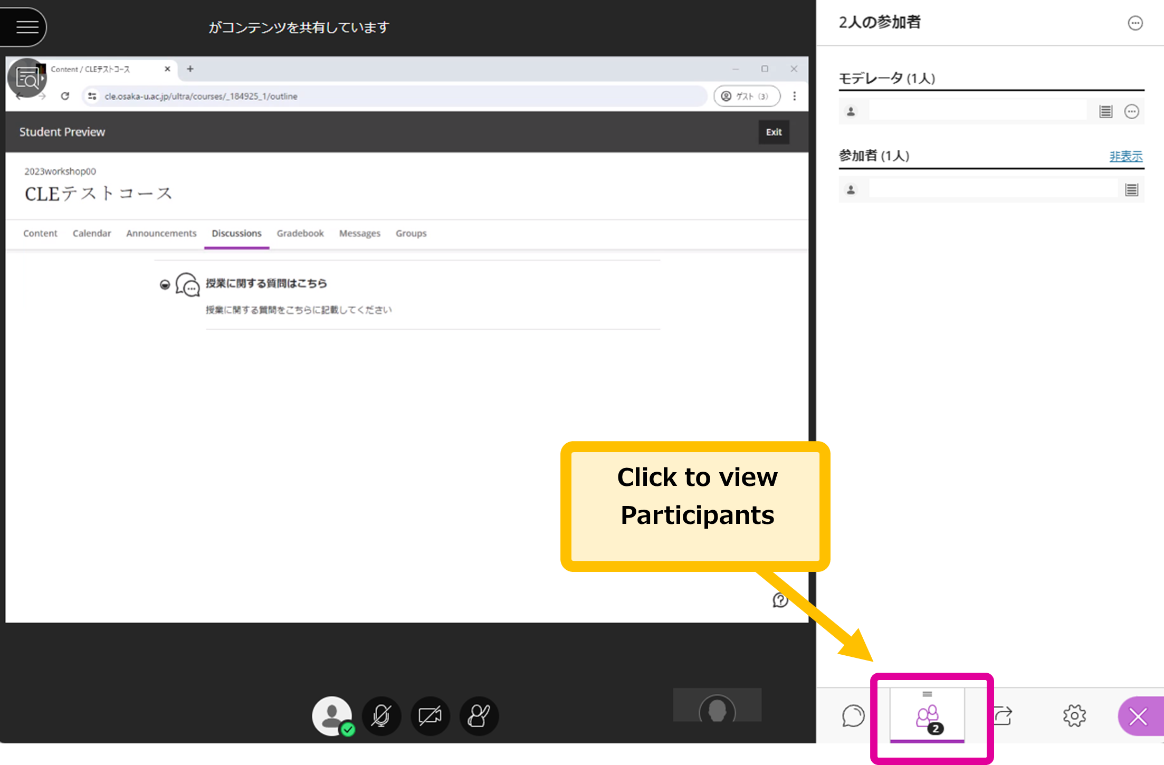Image resolution: width=1164 pixels, height=765 pixels.
Task: Open moderator attendee controls ellipsis menu
Action: (x=1131, y=111)
